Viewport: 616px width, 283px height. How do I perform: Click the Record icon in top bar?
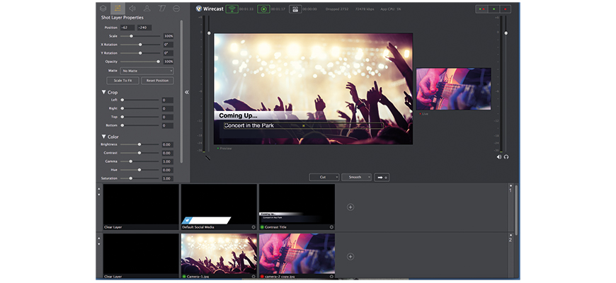click(263, 9)
